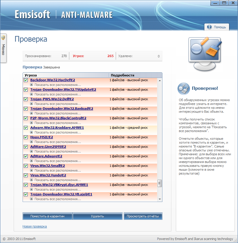This screenshot has height=243, width=238.
Task: Uncheck P2P-Worm.Win32.BlackControl!E2 checkbox
Action: [x=26, y=118]
